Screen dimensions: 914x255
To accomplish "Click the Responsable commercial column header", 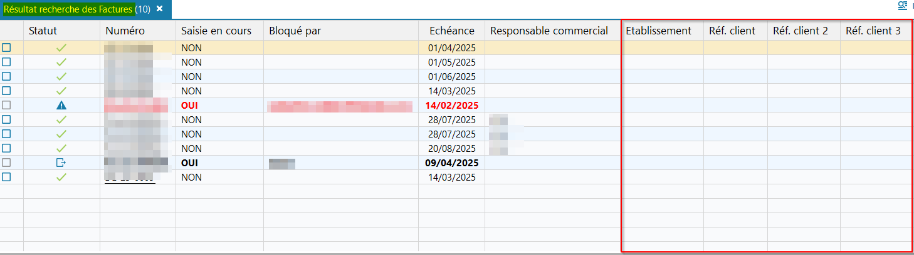I will (549, 31).
